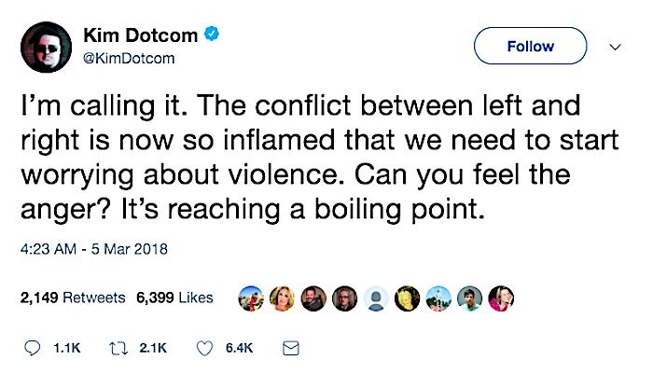Click the 1.1K reply count
Screen dimensions: 653x374
point(67,348)
